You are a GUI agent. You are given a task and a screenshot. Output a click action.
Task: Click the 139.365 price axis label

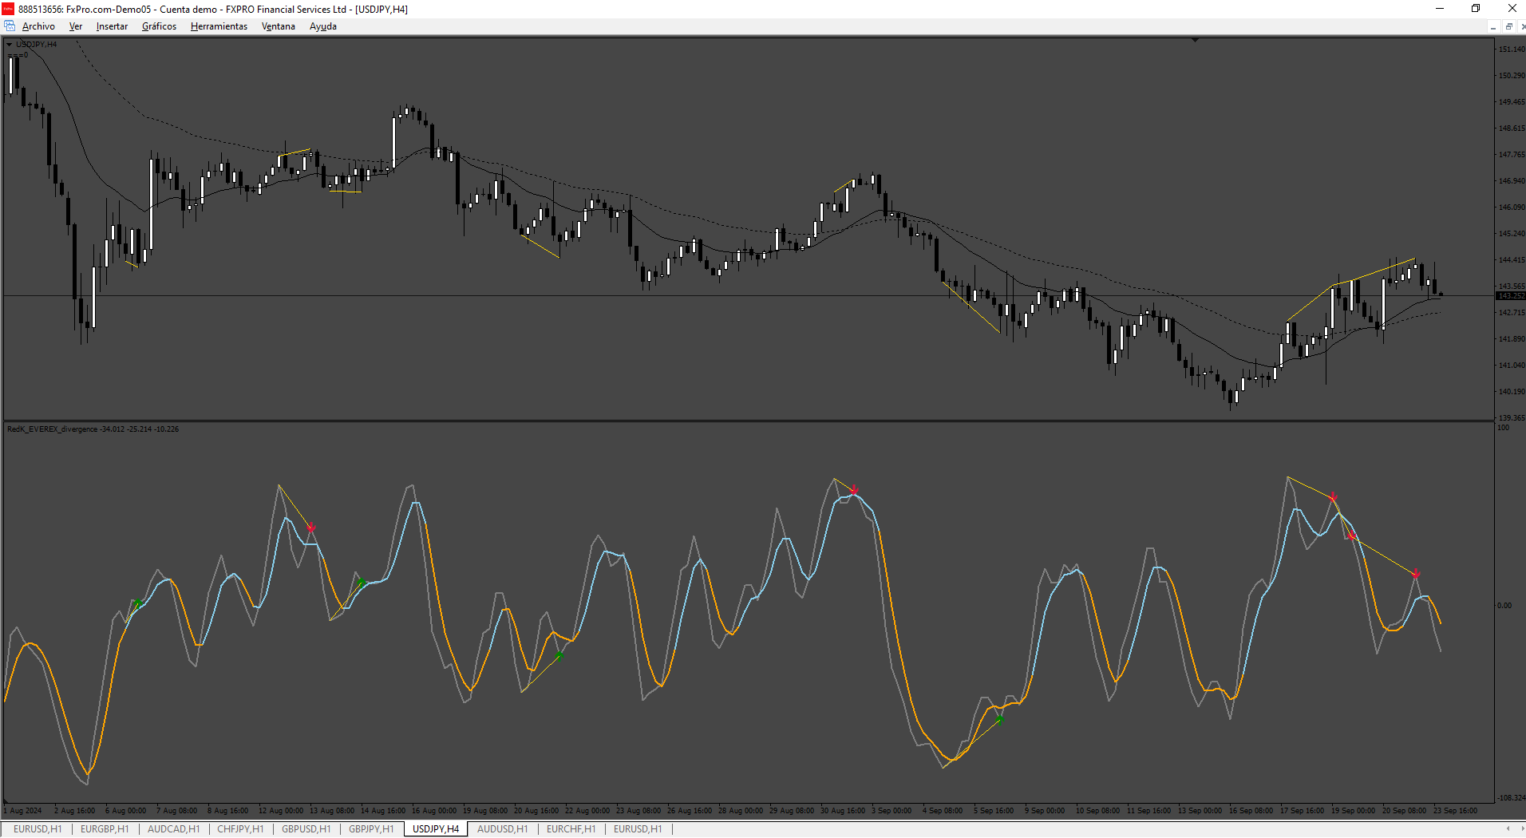point(1511,418)
